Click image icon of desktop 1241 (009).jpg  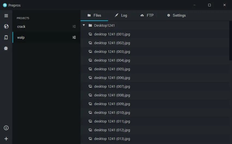click(x=90, y=104)
